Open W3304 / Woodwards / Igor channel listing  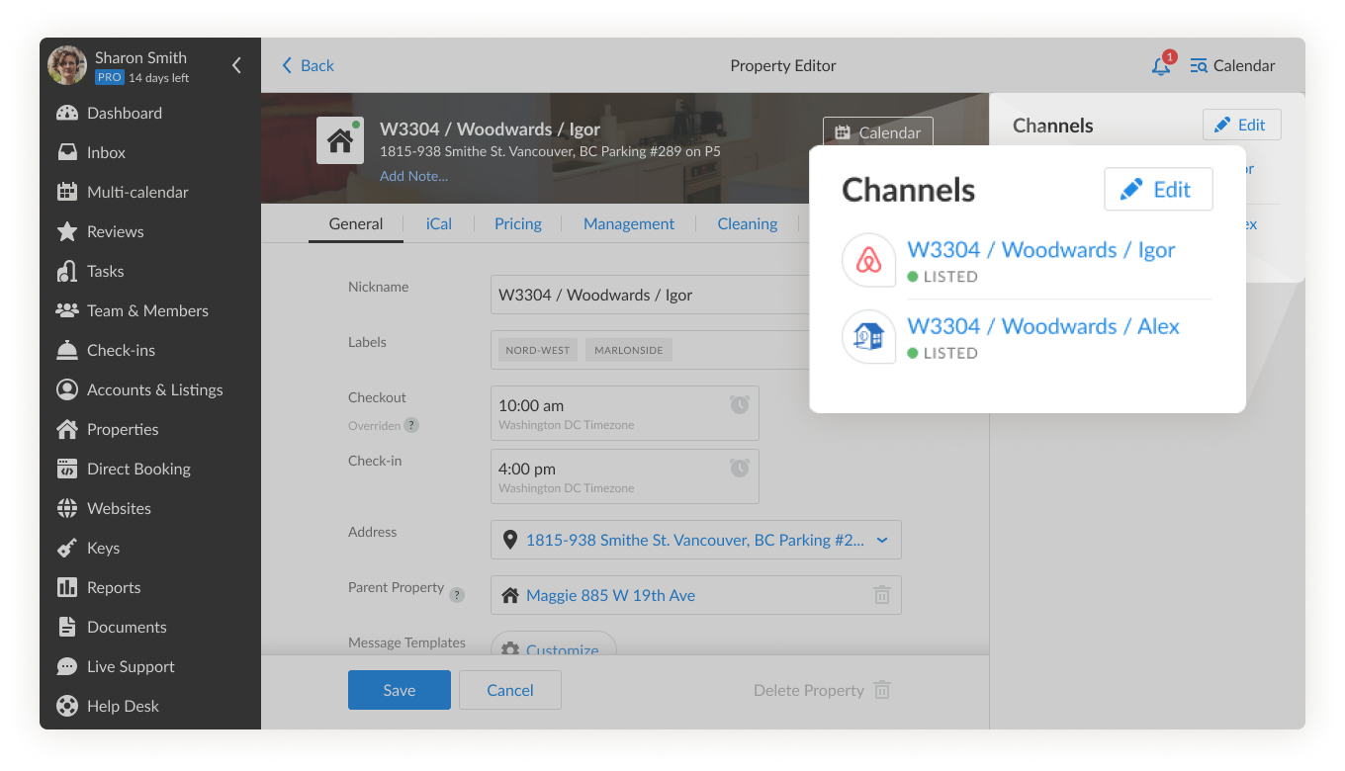(x=1041, y=250)
